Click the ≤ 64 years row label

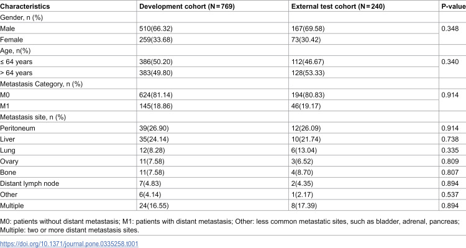(x=16, y=62)
